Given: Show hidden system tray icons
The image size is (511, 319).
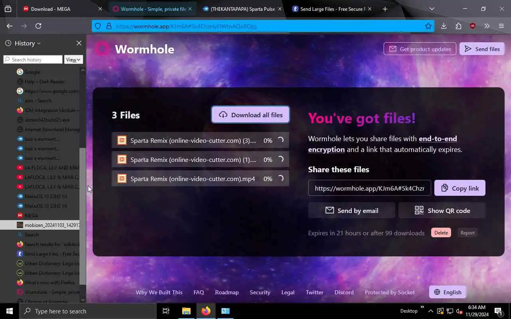Looking at the screenshot, I should [x=431, y=311].
